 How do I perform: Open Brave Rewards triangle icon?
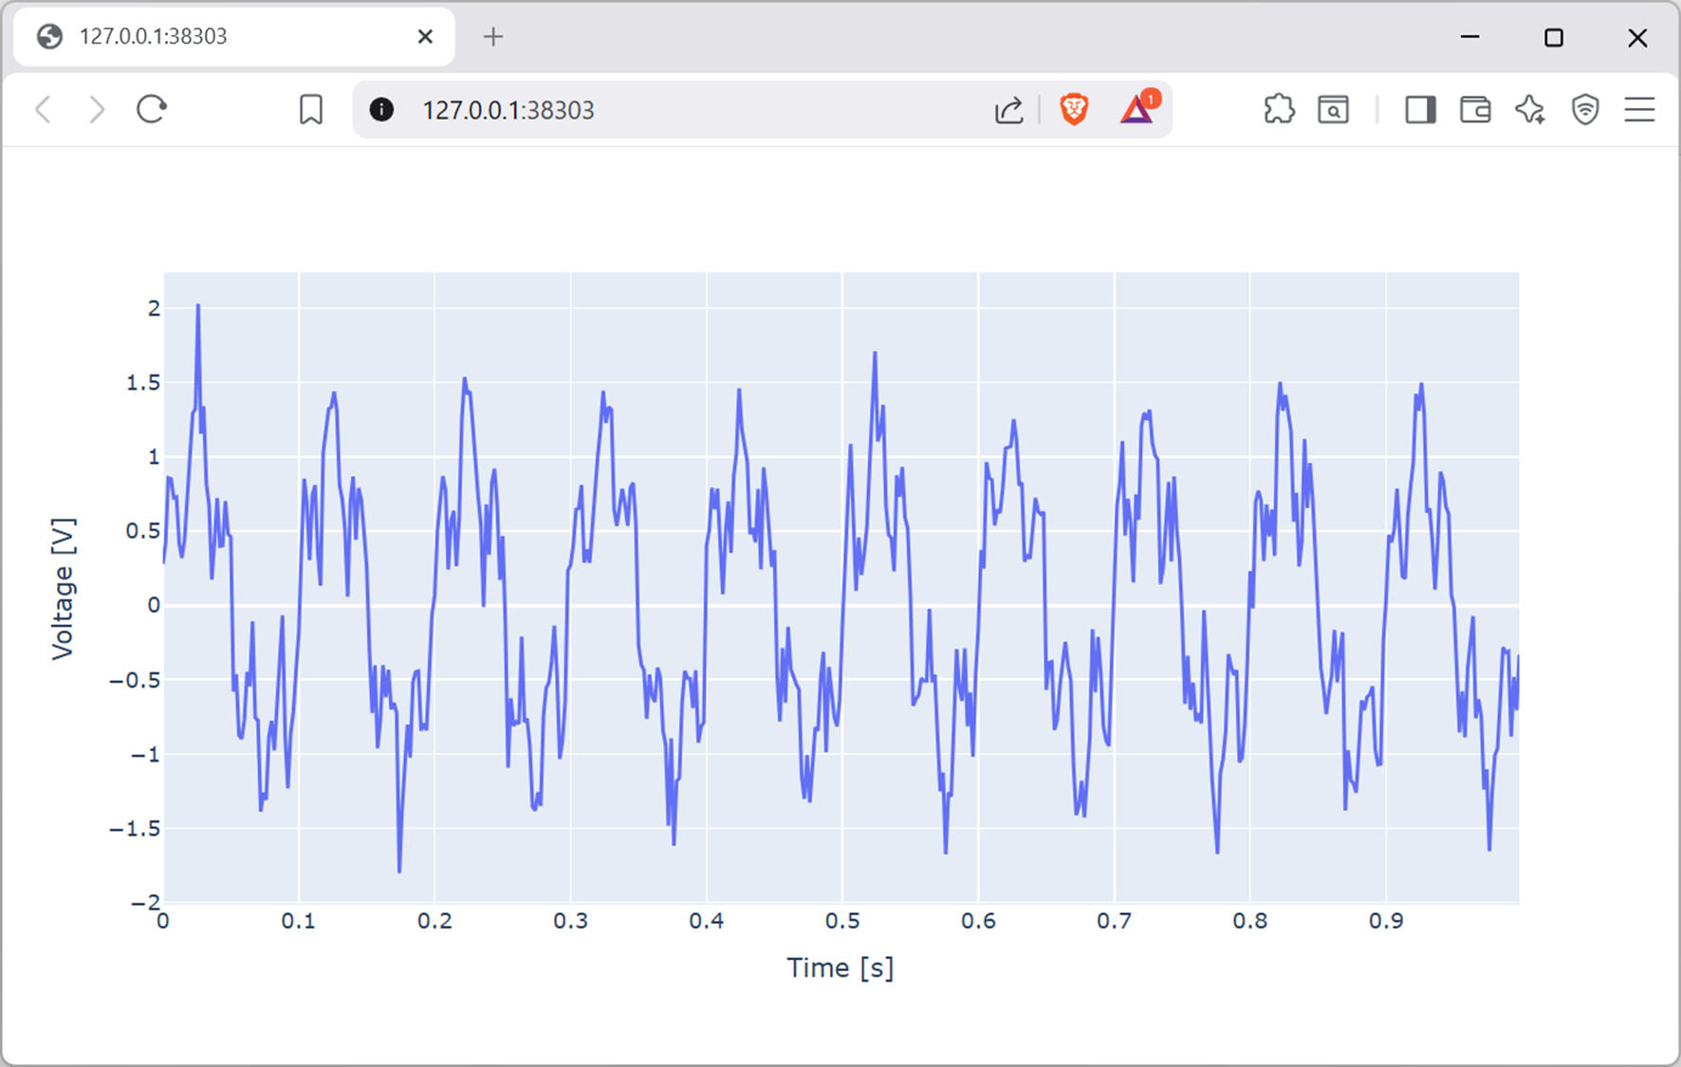(x=1136, y=110)
